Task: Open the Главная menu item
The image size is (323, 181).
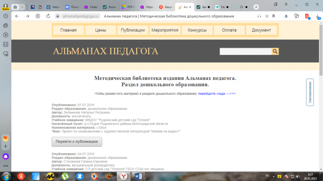Action: 68,30
